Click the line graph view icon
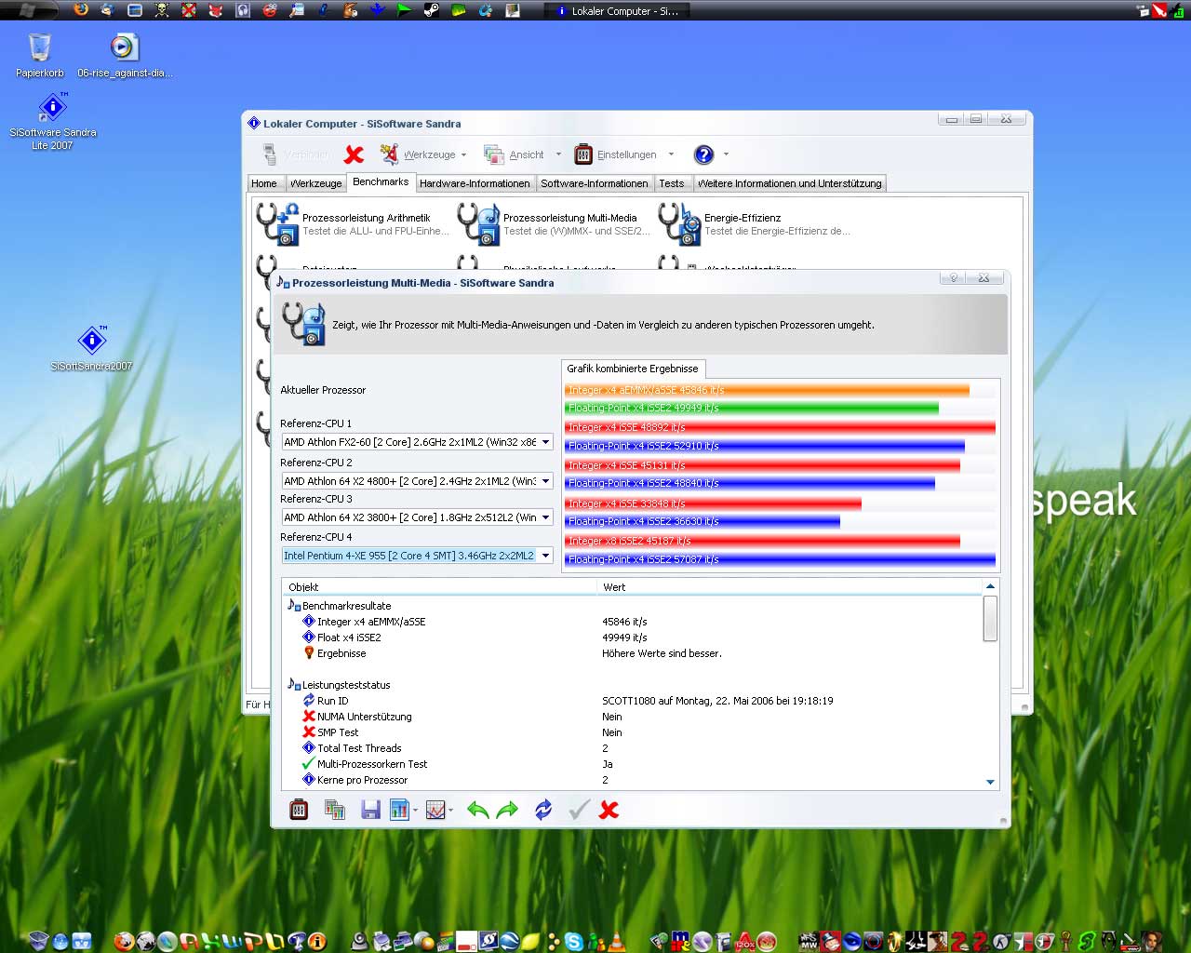Viewport: 1191px width, 953px height. click(x=435, y=810)
